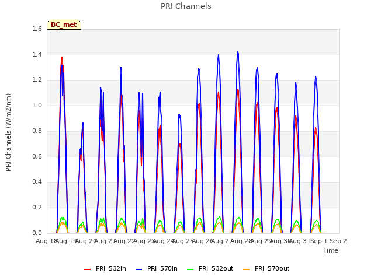Click the 0.4 y-axis tick label
This screenshot has width=374, height=280.
coord(37,182)
